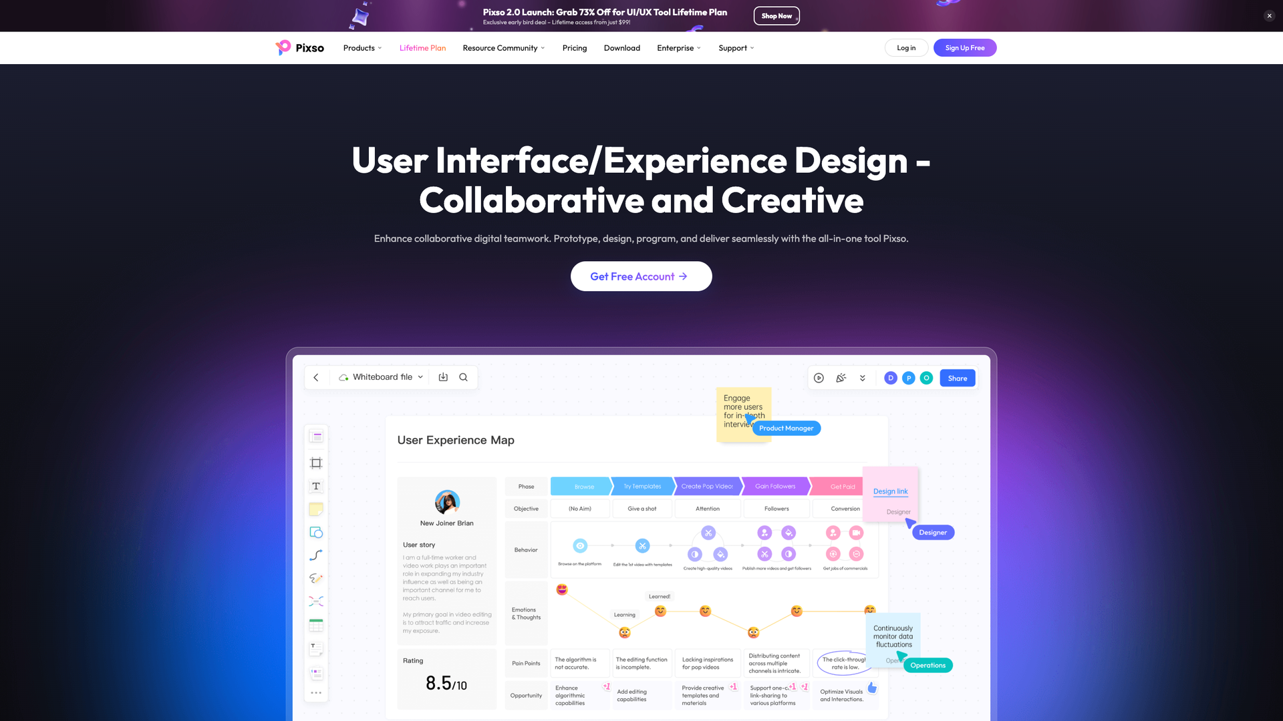The width and height of the screenshot is (1283, 721).
Task: Click the Pixso logo in the header
Action: click(x=299, y=47)
